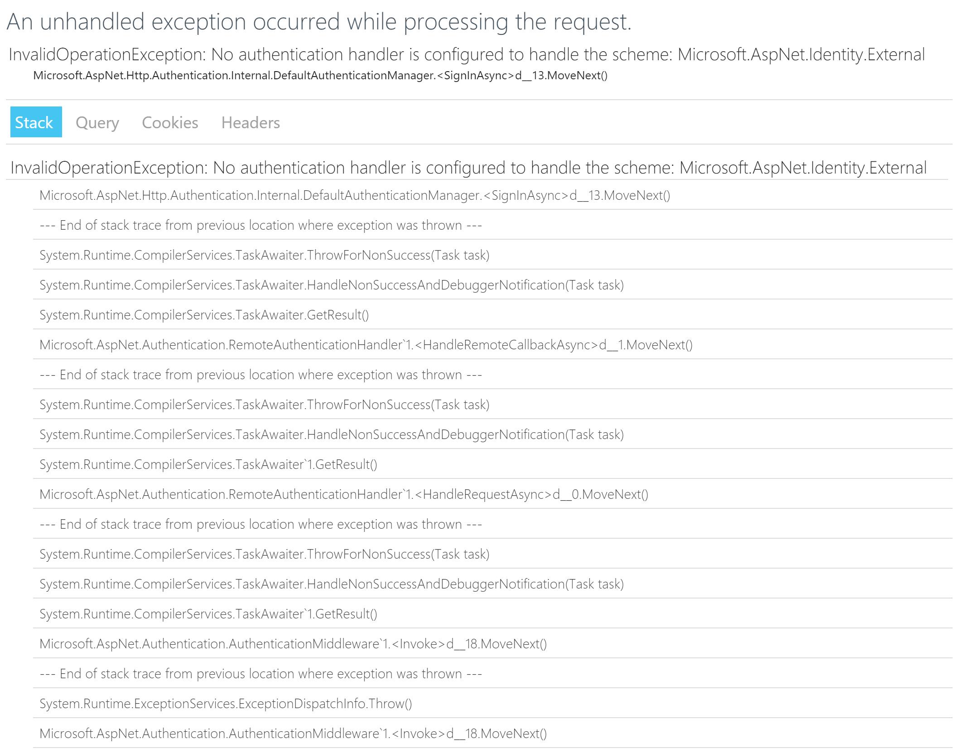Click the last End of stack trace line

(492, 674)
